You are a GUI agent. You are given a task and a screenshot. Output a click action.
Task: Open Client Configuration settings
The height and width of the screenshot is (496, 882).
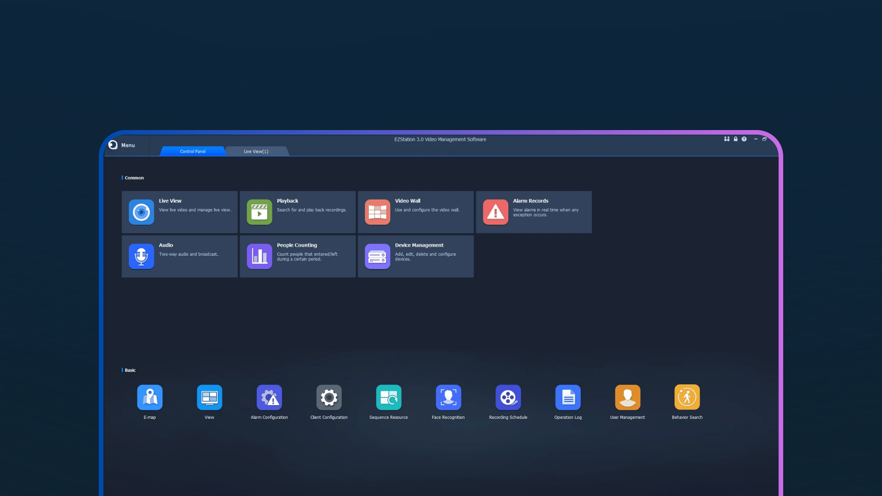(329, 397)
